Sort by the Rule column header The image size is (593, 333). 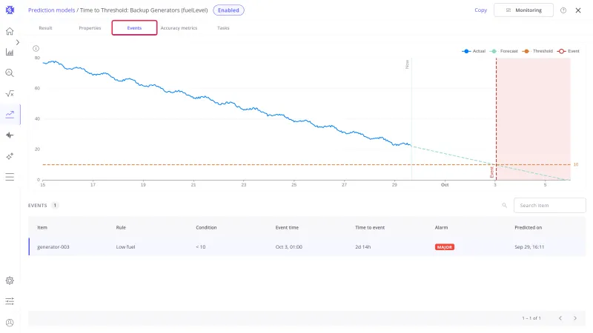pos(121,228)
